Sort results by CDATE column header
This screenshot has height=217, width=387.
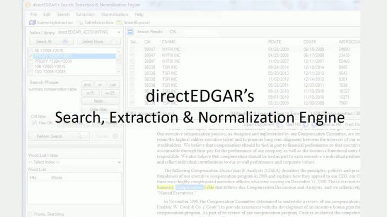coord(310,42)
